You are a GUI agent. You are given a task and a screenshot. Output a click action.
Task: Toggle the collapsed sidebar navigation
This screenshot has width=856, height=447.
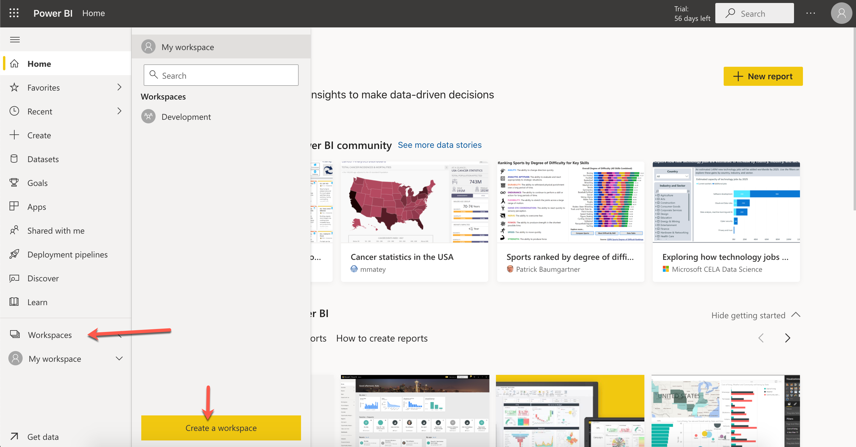pyautogui.click(x=15, y=40)
